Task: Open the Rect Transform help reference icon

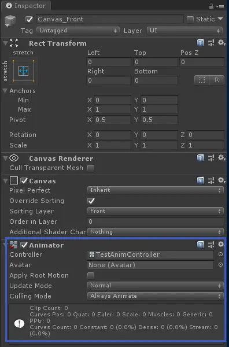Action: click(x=200, y=43)
